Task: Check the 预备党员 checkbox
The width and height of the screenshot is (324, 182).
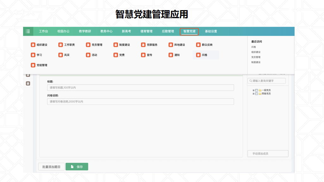Action: point(257,94)
